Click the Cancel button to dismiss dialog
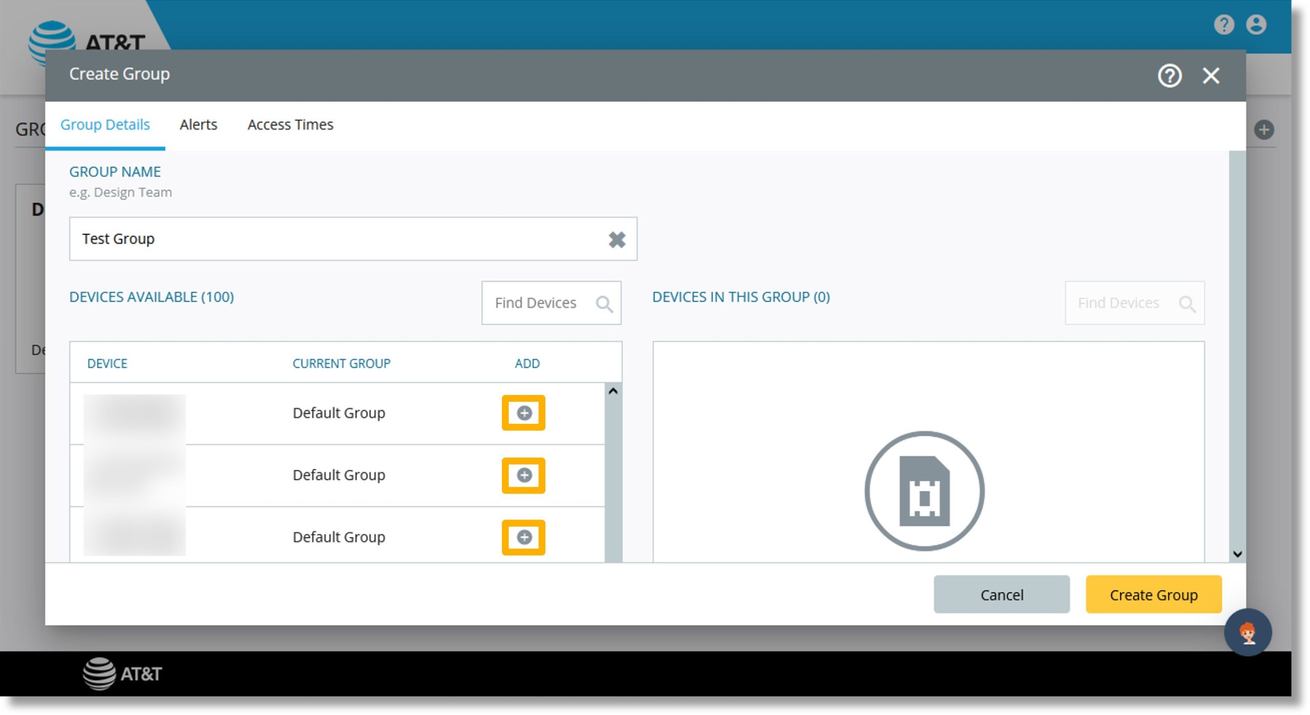The width and height of the screenshot is (1310, 715). pyautogui.click(x=1002, y=594)
